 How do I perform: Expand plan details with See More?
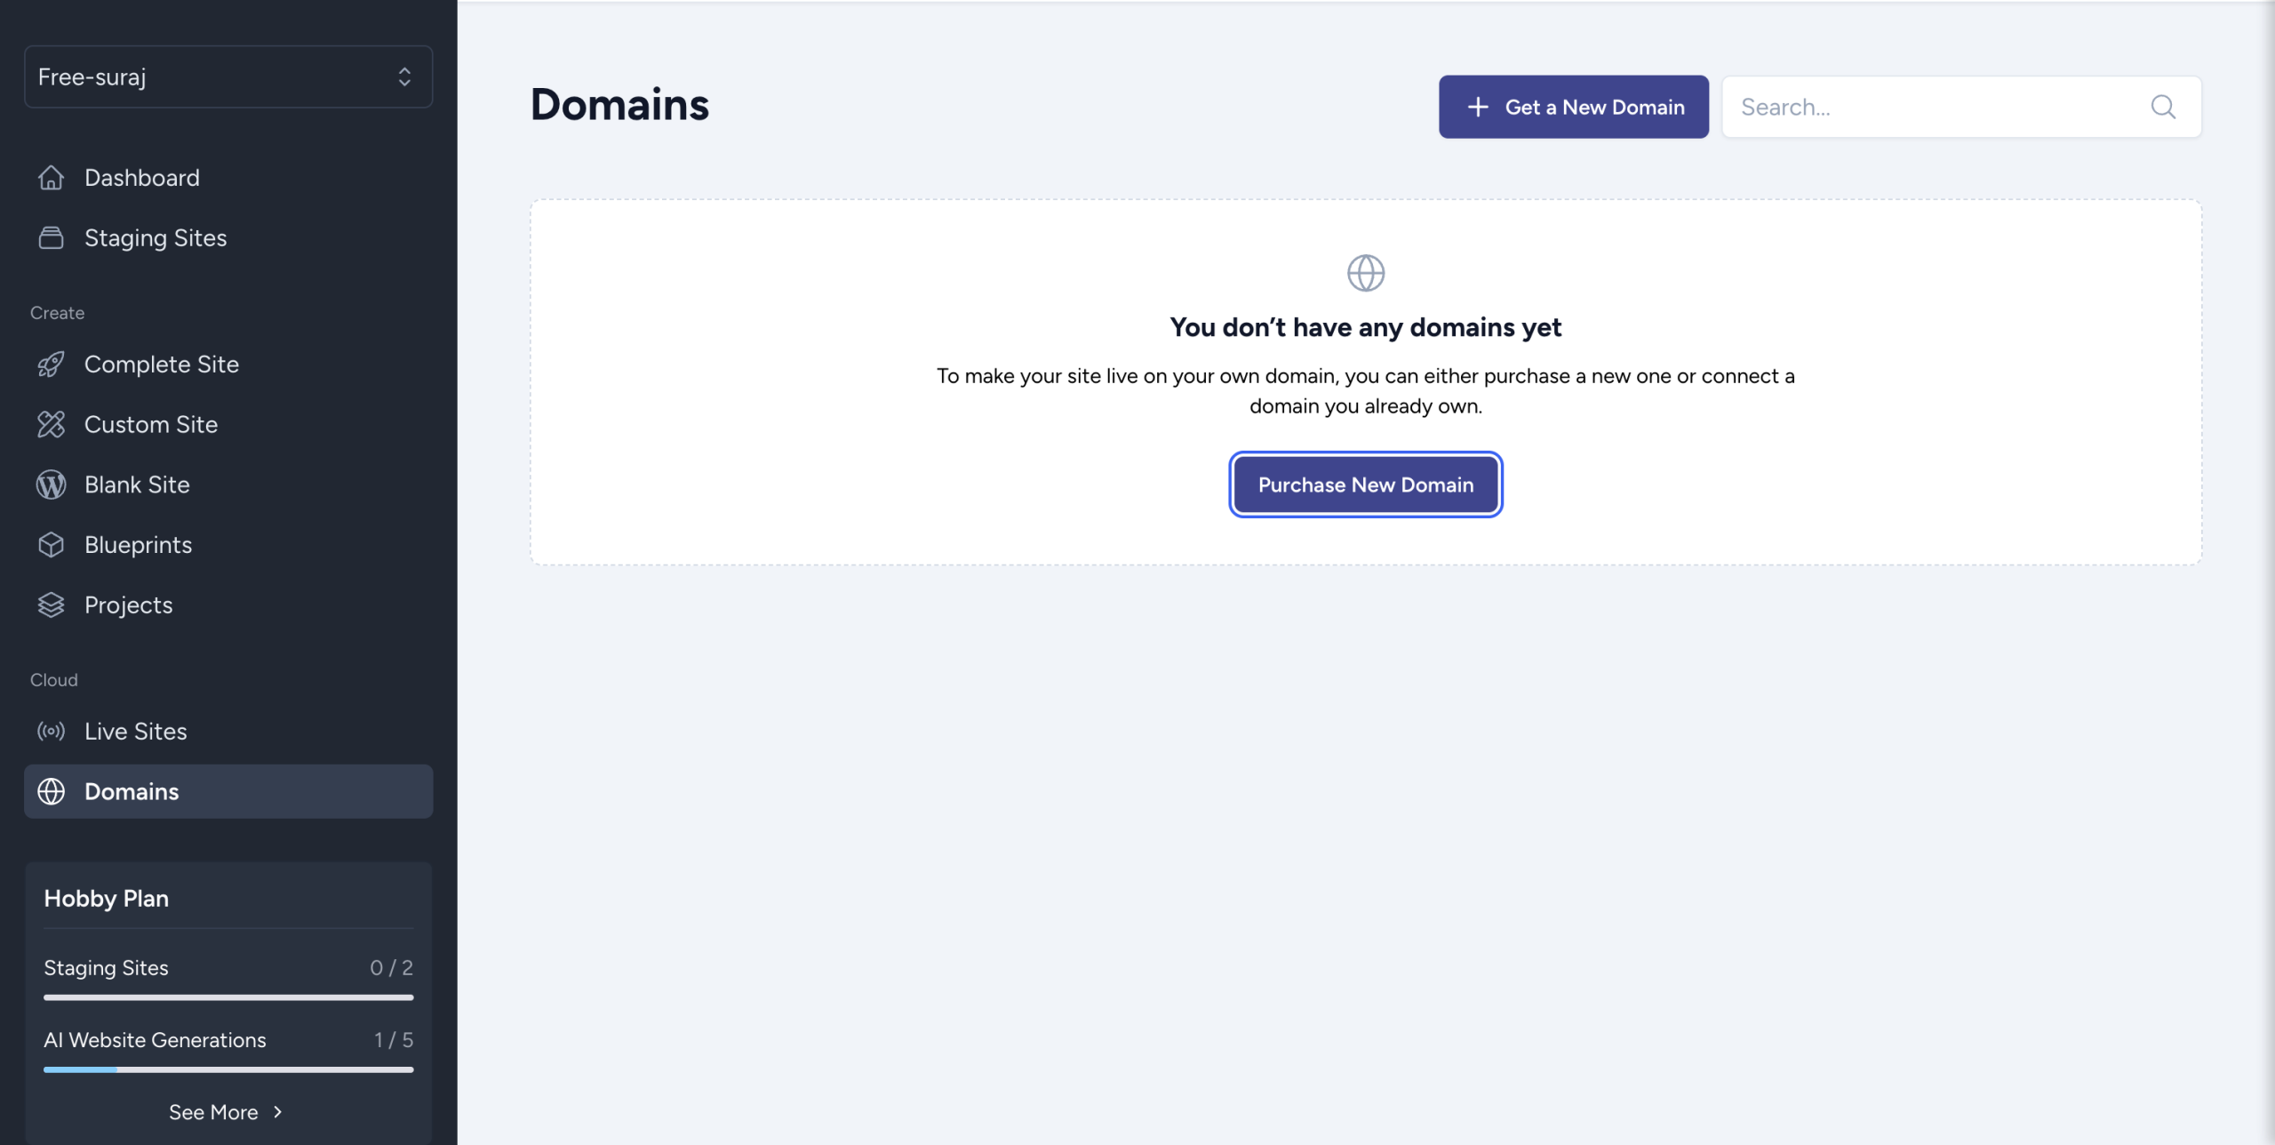point(213,1112)
